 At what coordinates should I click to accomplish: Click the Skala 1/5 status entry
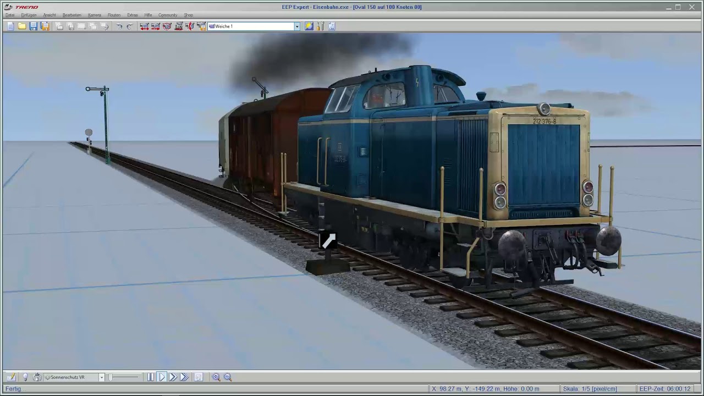pyautogui.click(x=590, y=389)
